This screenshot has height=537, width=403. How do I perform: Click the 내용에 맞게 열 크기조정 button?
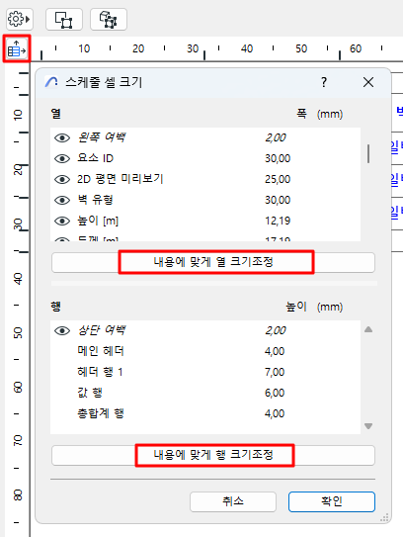213,262
